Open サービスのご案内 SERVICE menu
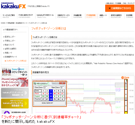Screen dimensions: 135x125 point(9,16)
